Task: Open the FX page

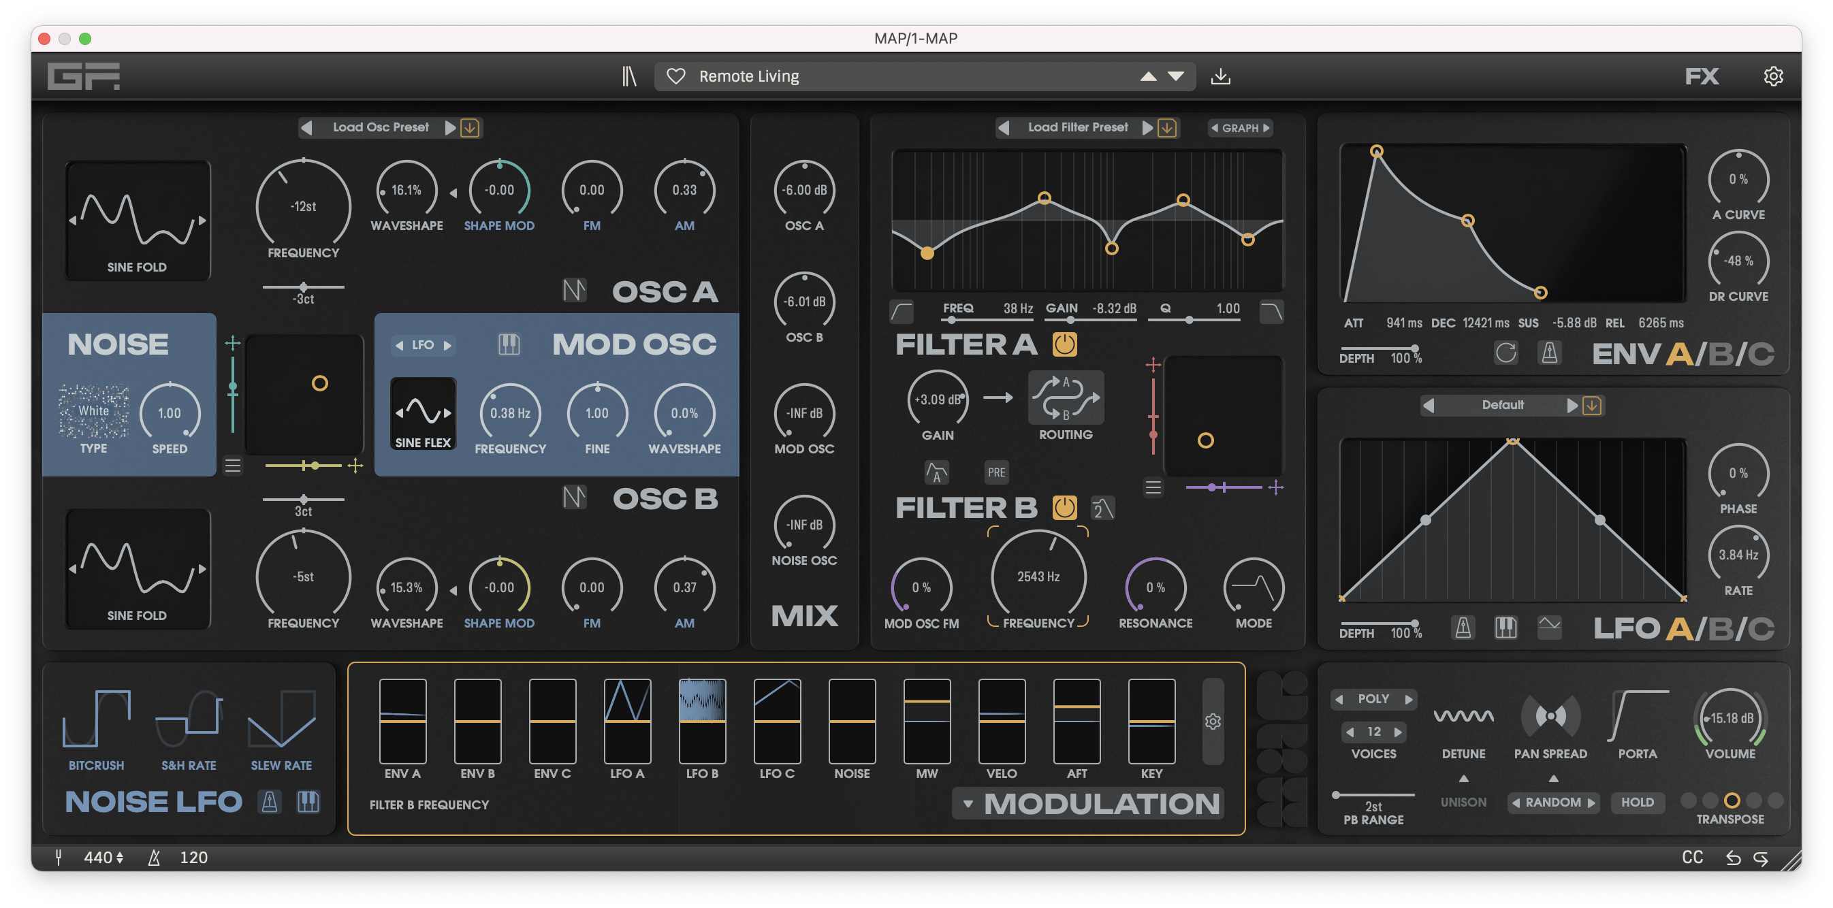Action: [1701, 76]
